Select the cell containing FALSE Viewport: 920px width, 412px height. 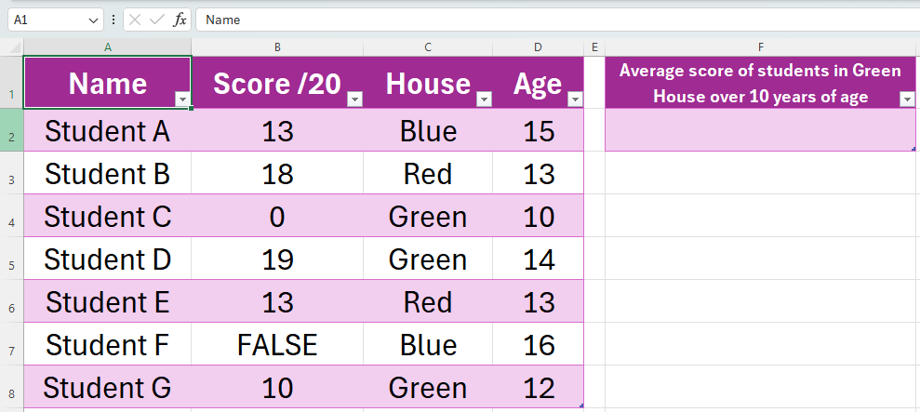pyautogui.click(x=277, y=345)
